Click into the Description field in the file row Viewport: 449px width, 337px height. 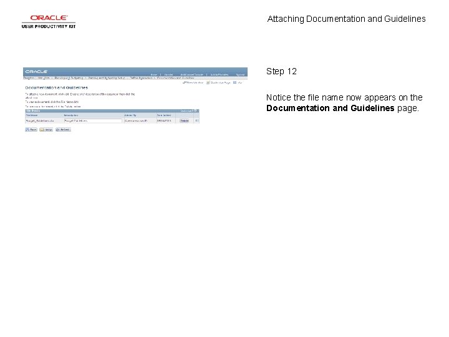click(93, 121)
